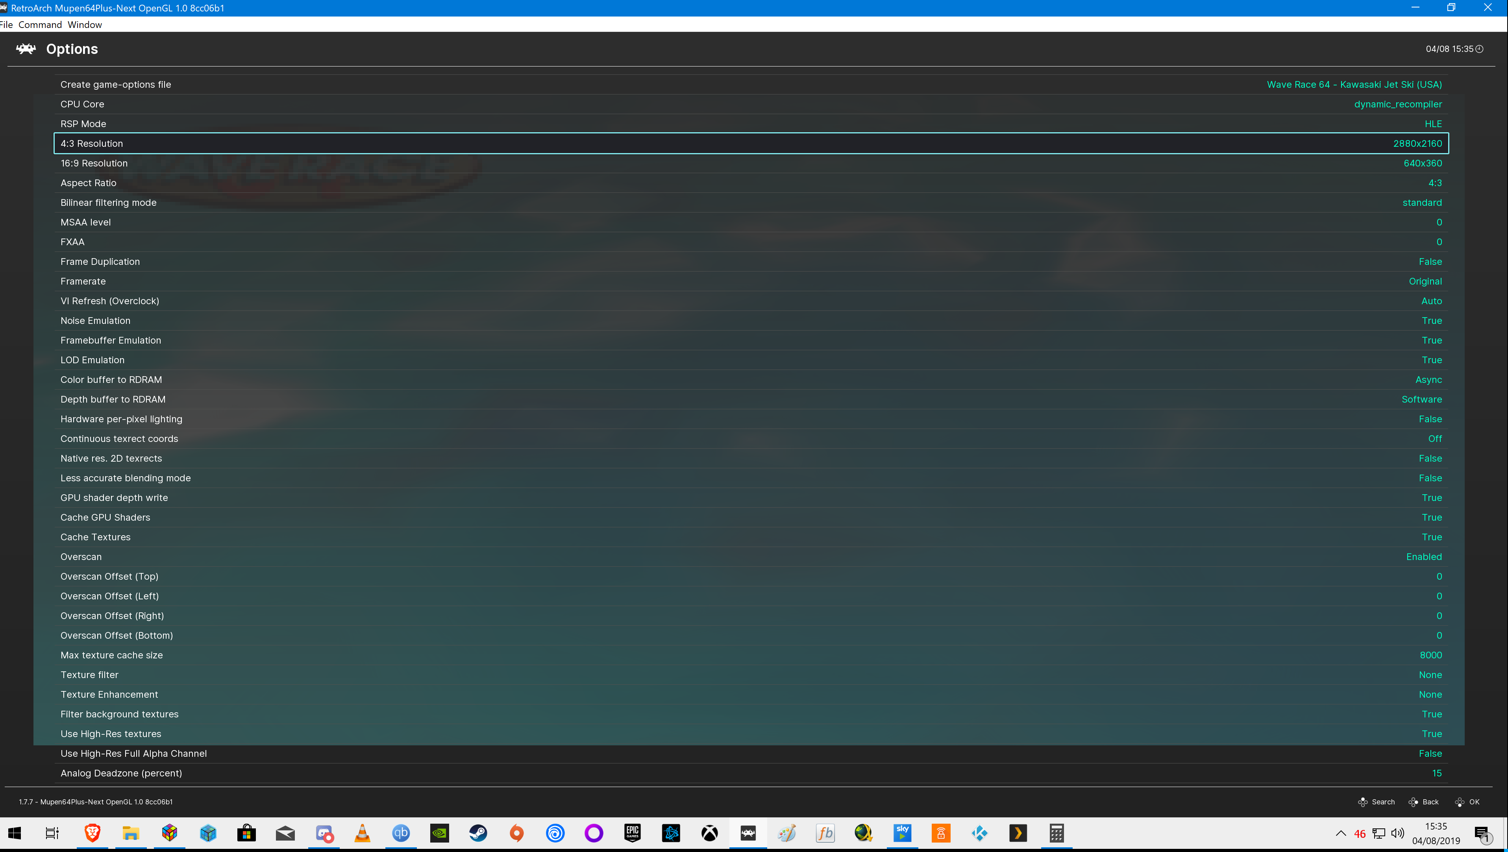Select Overscan Offset (Top) row
Image resolution: width=1508 pixels, height=852 pixels.
click(751, 577)
